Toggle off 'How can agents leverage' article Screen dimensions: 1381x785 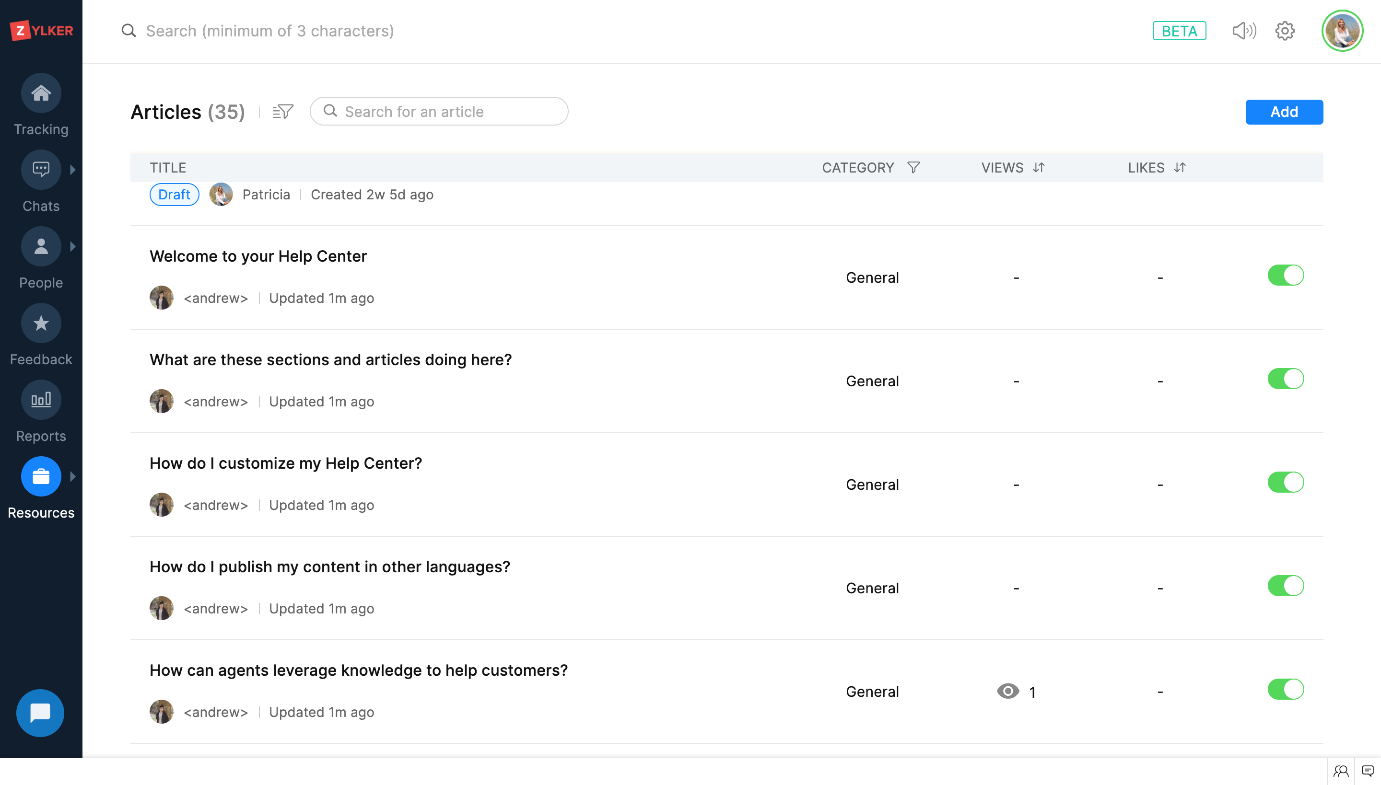tap(1285, 690)
